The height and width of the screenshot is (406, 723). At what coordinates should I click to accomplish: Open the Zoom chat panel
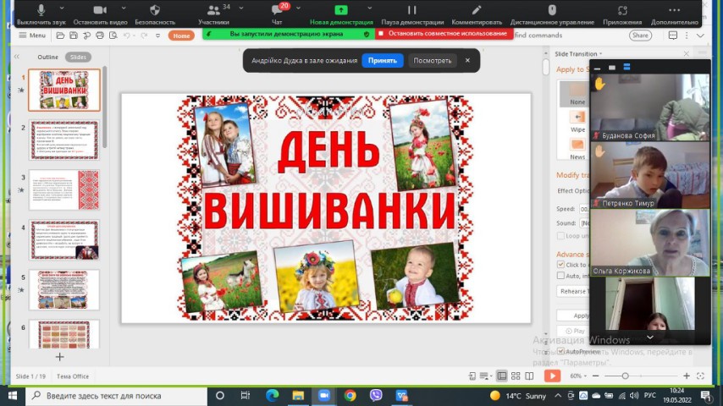pos(276,11)
